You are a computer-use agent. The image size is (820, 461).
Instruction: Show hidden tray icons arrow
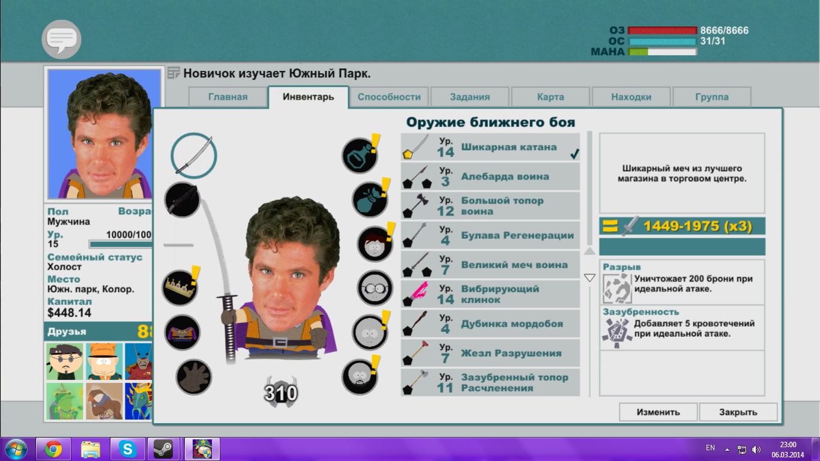tap(728, 449)
